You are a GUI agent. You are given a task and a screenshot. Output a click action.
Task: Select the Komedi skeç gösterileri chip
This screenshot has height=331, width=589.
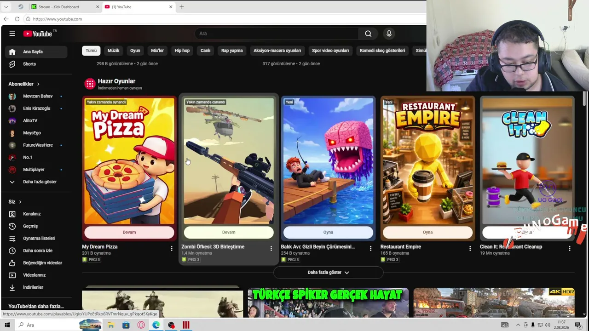click(382, 51)
